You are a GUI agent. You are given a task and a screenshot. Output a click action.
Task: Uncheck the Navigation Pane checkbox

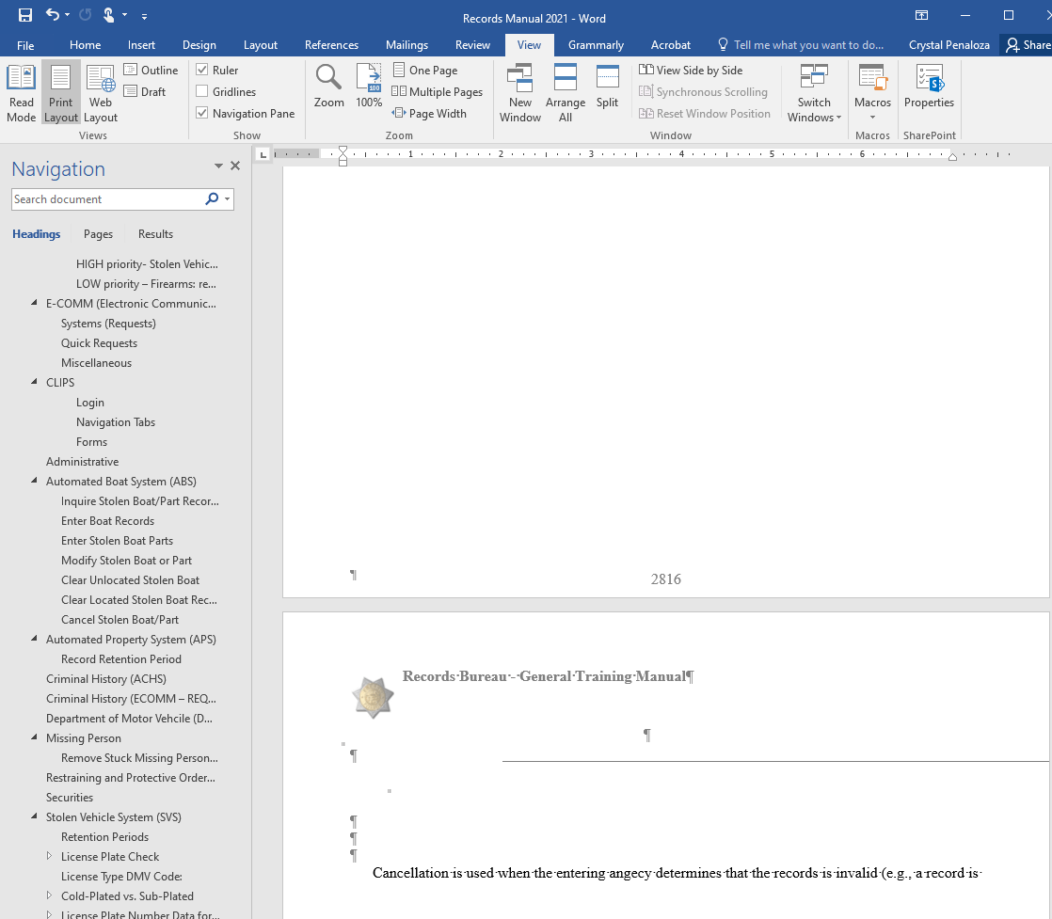click(x=202, y=114)
